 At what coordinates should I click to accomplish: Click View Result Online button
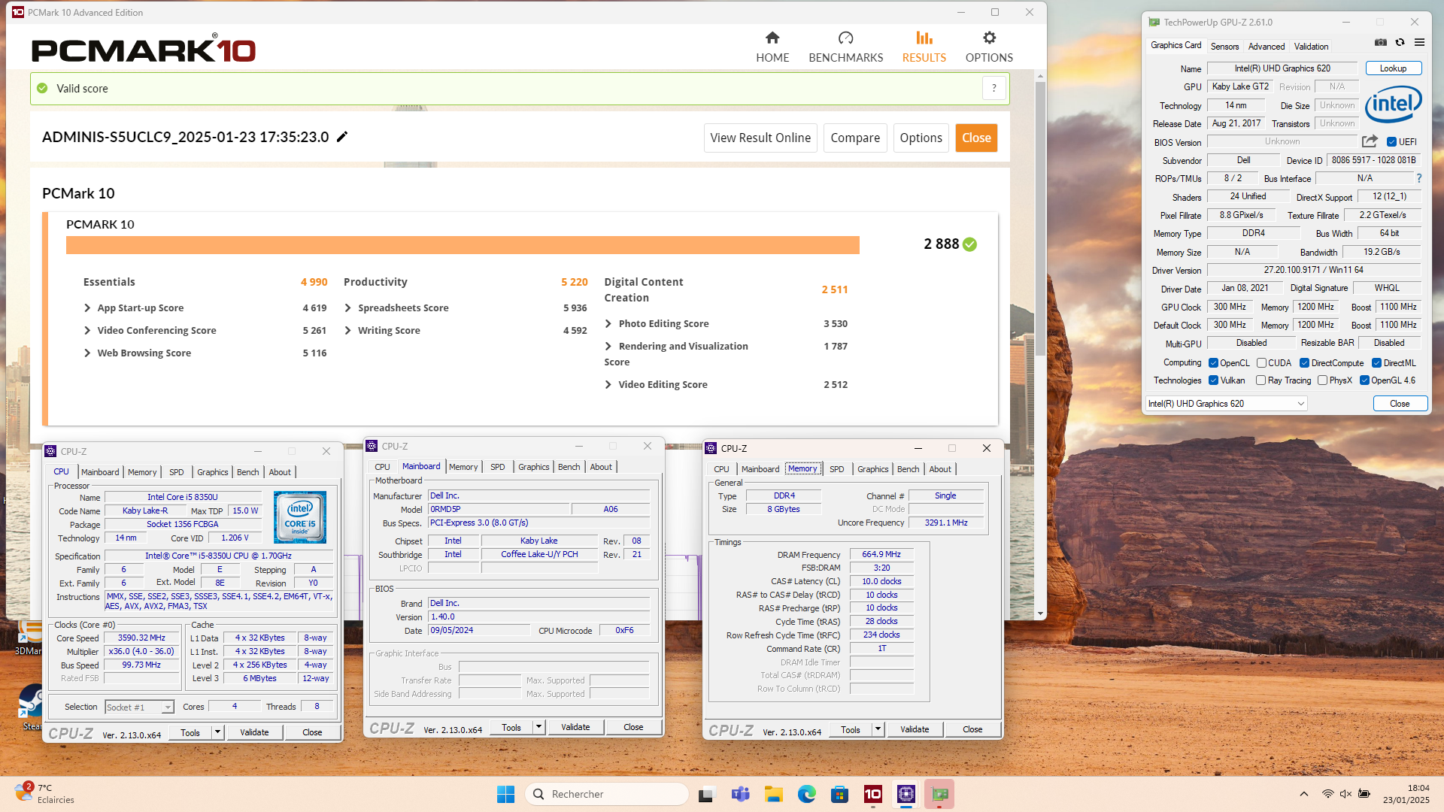[760, 138]
